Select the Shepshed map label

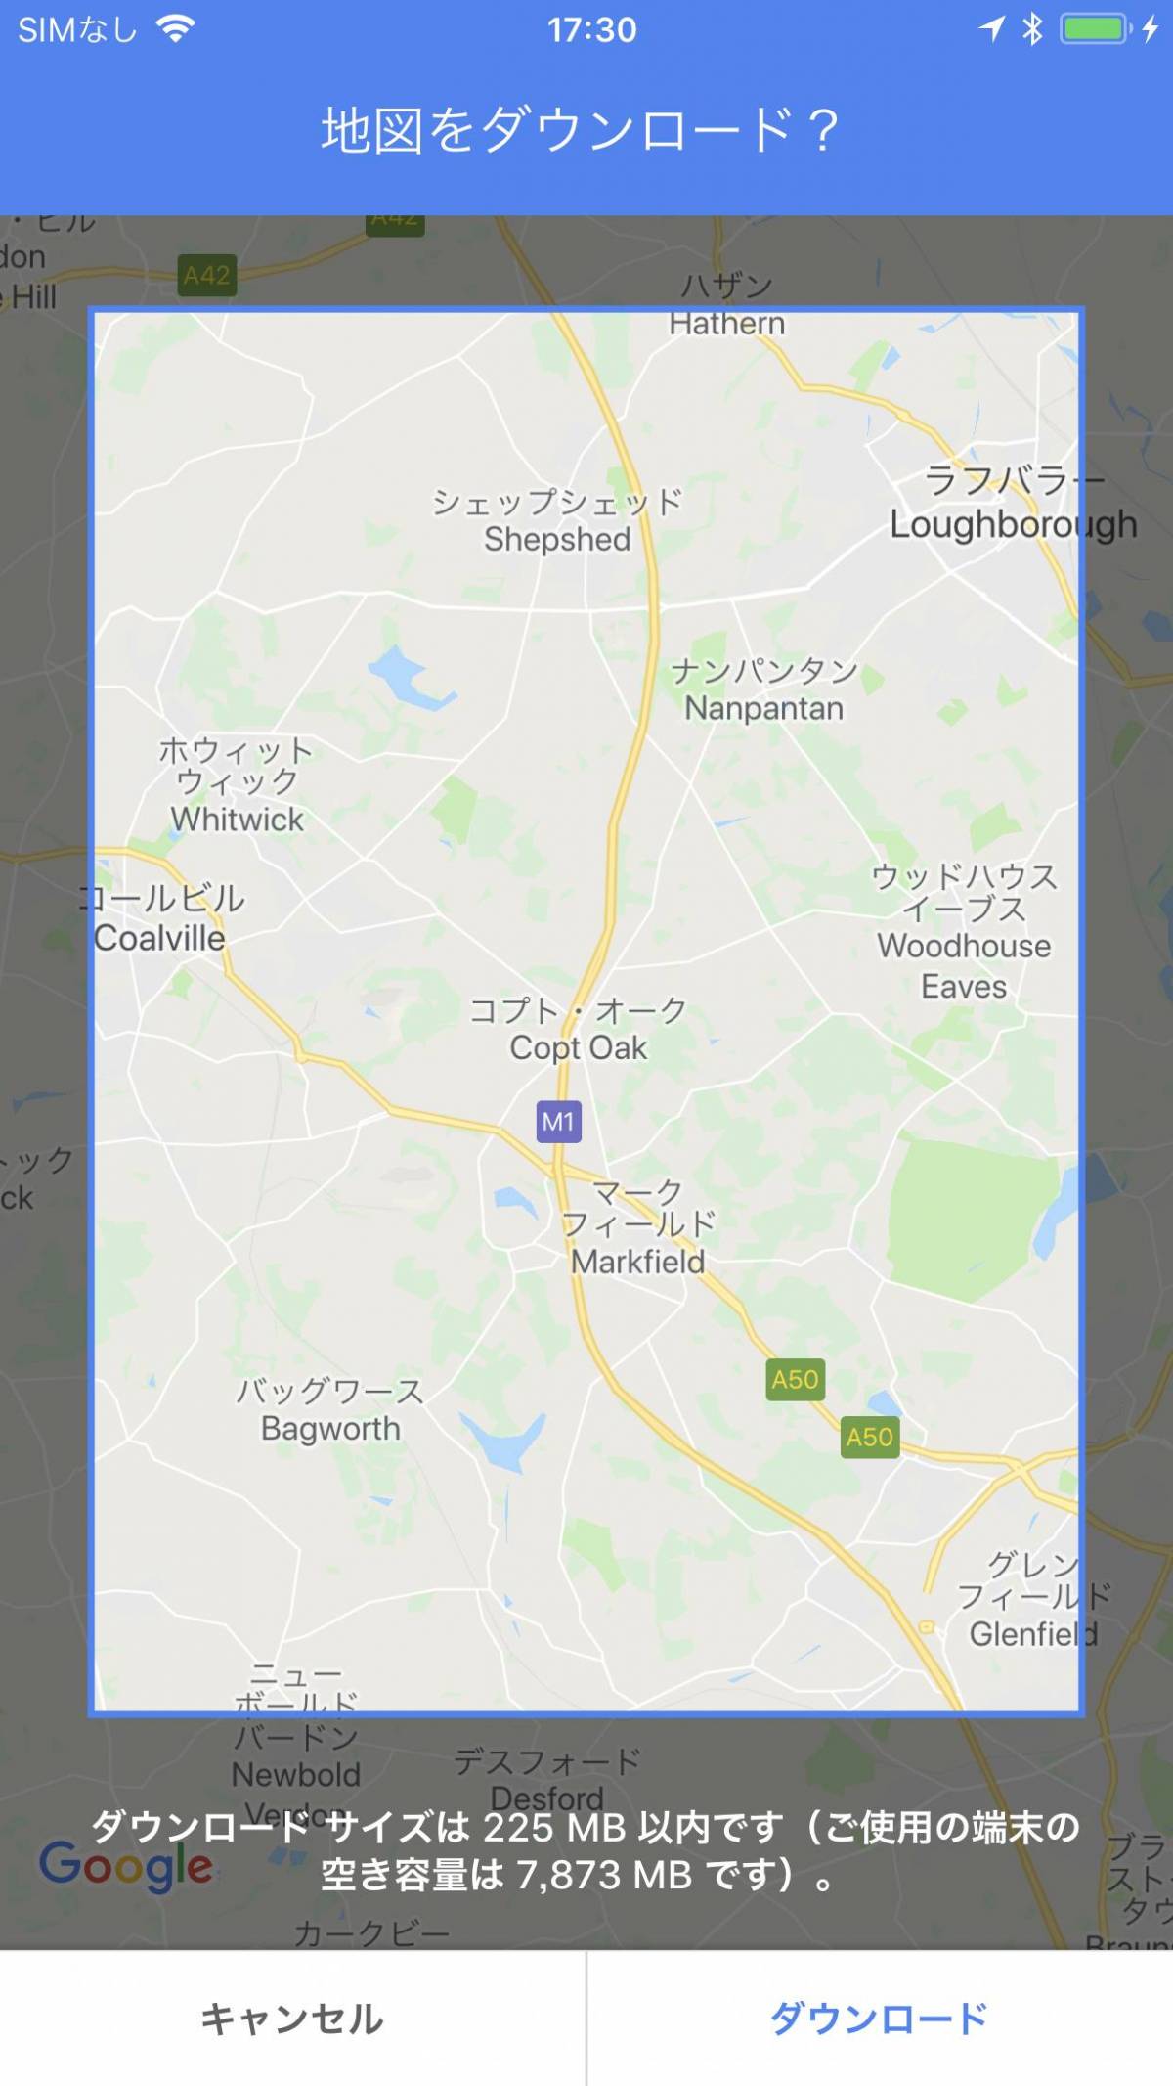pyautogui.click(x=557, y=539)
